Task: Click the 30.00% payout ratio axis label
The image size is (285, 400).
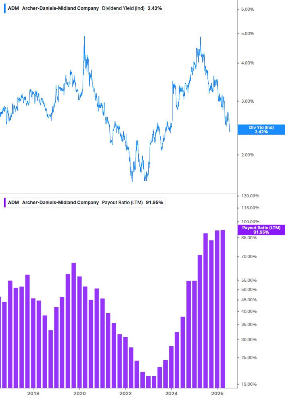Action: coord(249,340)
